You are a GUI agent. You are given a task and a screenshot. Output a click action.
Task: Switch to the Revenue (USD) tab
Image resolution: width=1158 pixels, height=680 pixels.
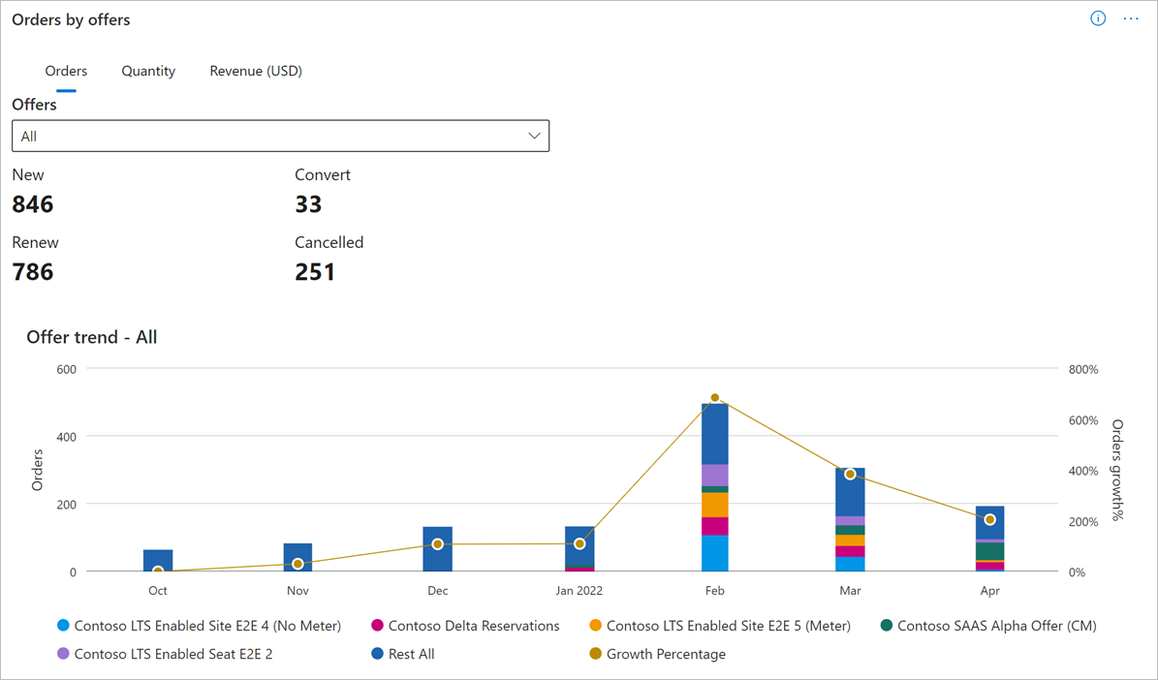coord(256,71)
